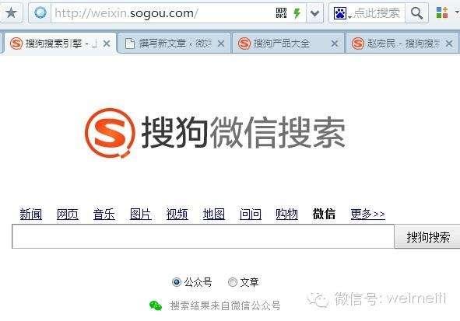Click into the main search input box
This screenshot has width=460, height=321.
(x=203, y=236)
